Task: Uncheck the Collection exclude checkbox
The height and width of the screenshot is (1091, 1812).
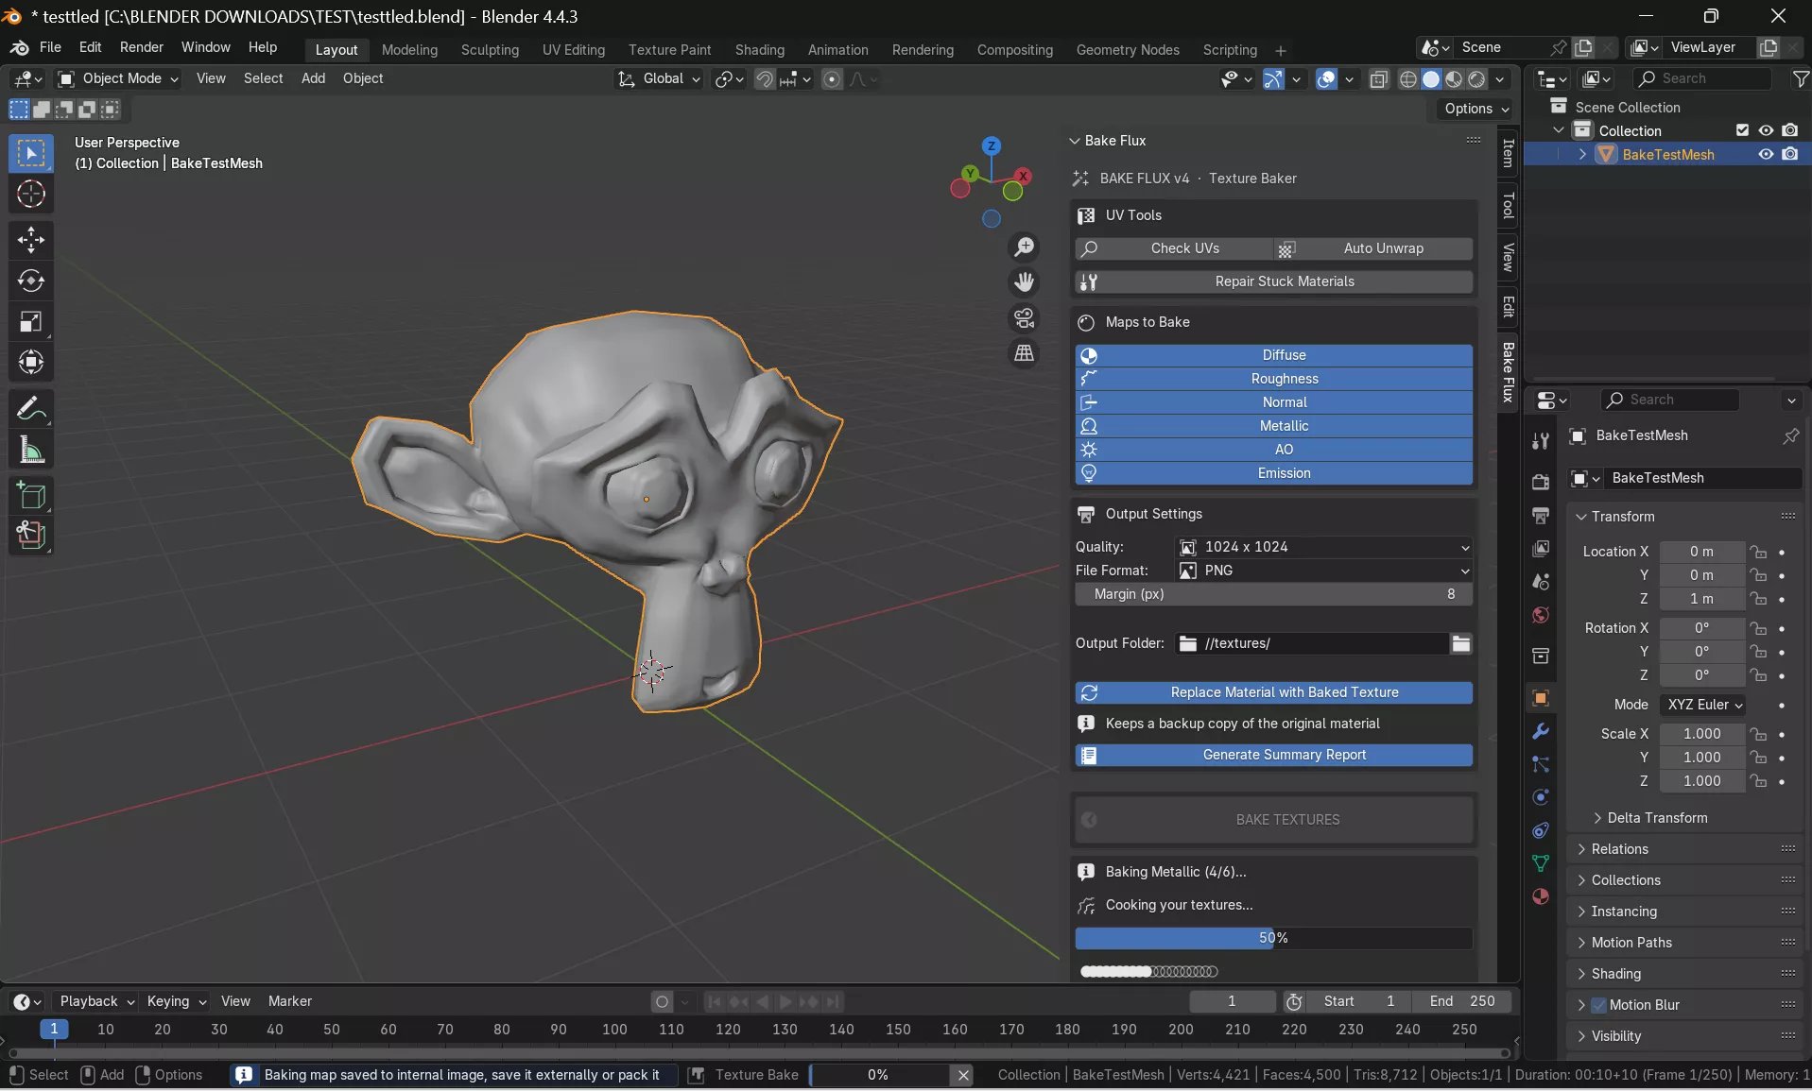Action: (x=1742, y=131)
